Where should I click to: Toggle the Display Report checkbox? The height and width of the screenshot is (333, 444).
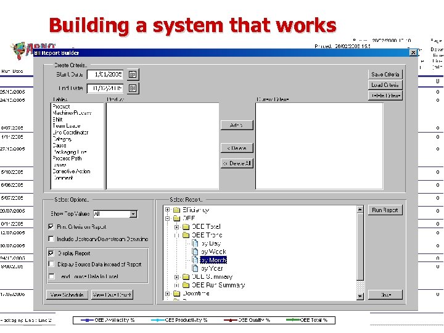click(51, 253)
